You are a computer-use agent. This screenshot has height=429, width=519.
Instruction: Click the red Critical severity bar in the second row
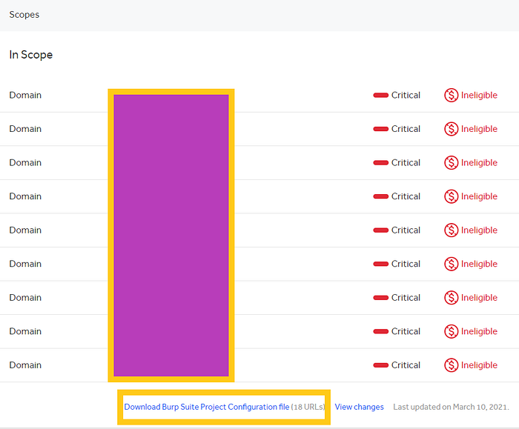tap(380, 129)
